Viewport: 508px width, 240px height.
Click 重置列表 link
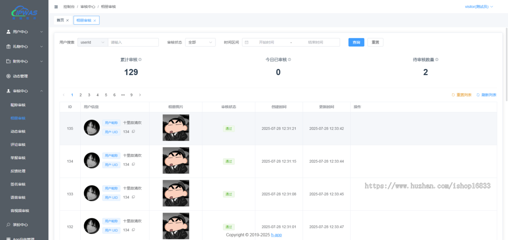coord(461,95)
